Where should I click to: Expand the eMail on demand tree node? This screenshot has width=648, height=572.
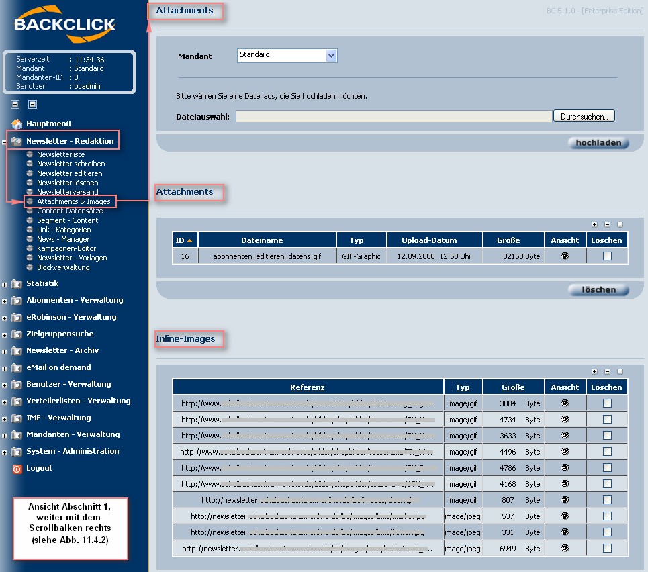pos(4,369)
